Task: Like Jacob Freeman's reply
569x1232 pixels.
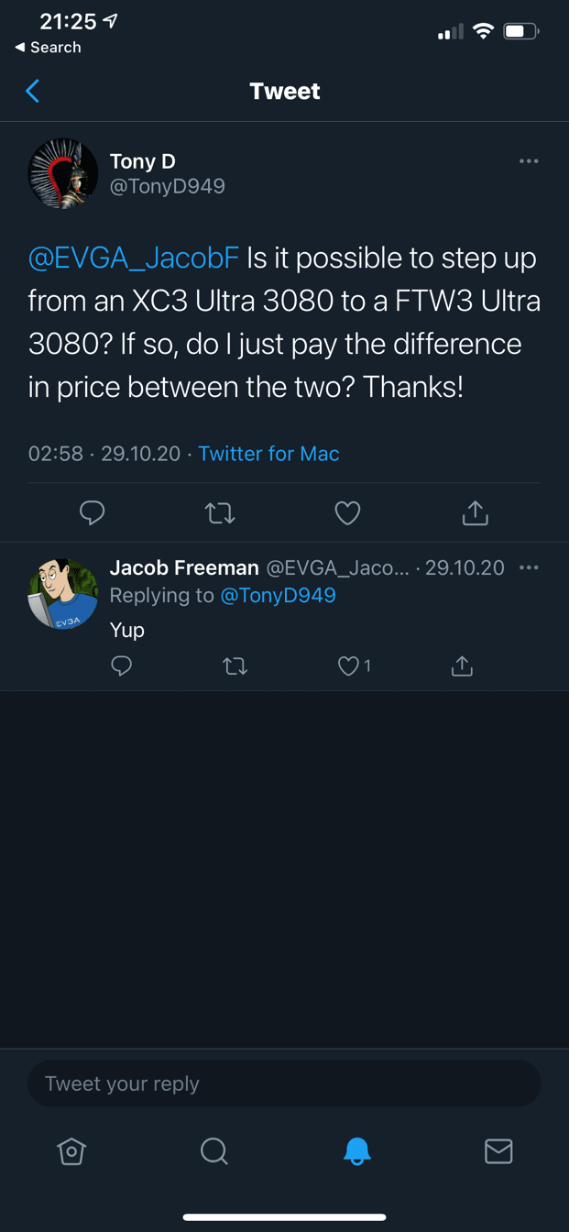Action: tap(349, 666)
